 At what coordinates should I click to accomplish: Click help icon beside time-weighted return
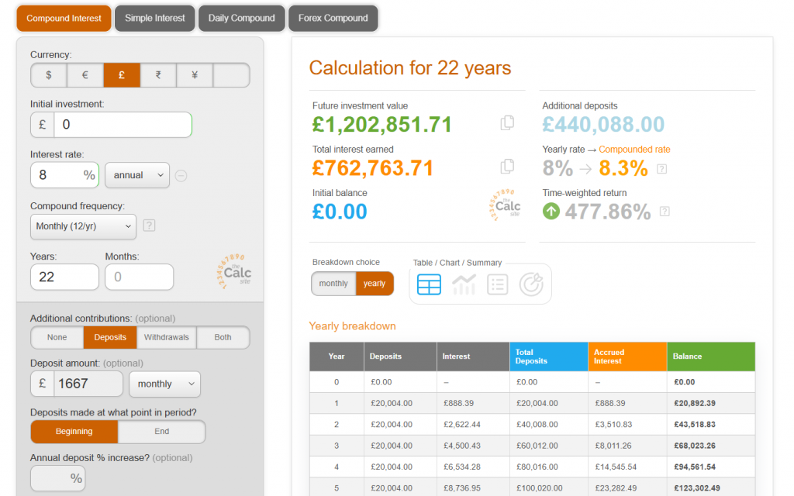(x=665, y=211)
